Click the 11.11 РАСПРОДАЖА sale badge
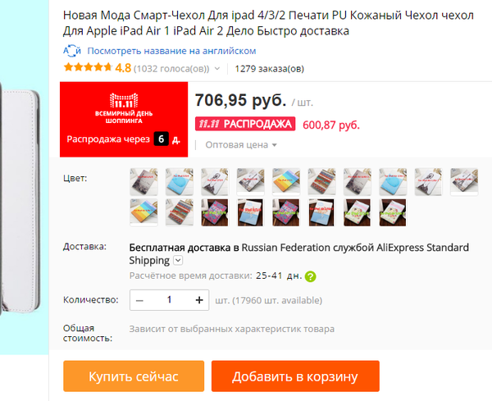 tap(245, 124)
